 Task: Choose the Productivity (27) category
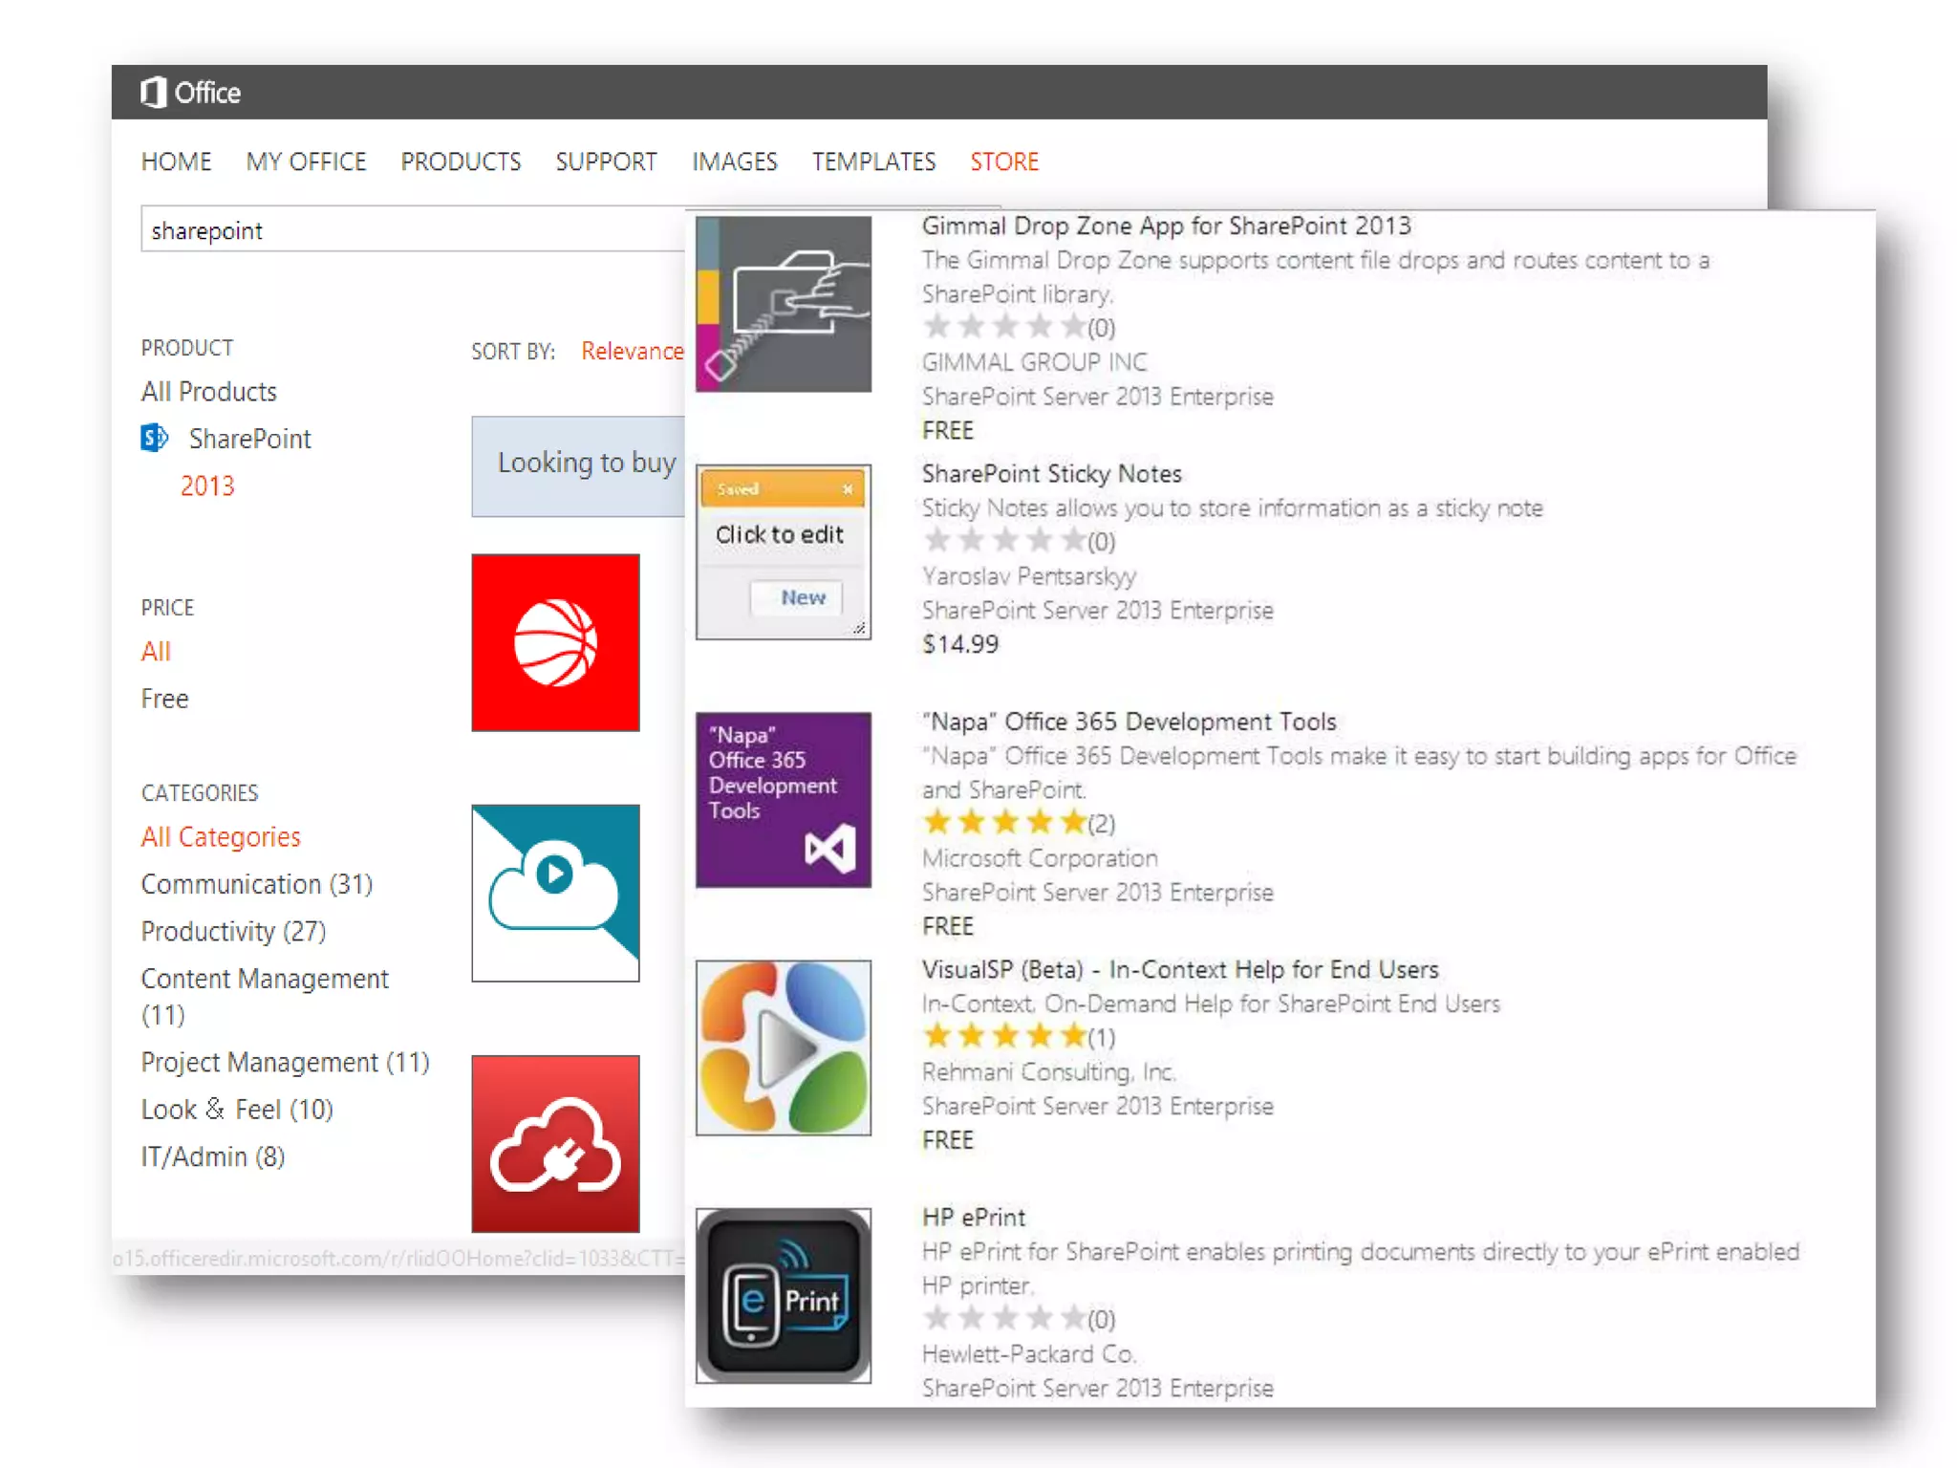(233, 931)
